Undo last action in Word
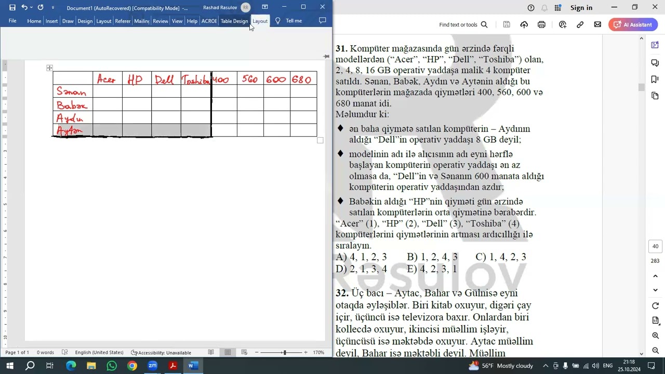665x374 pixels. [x=24, y=7]
